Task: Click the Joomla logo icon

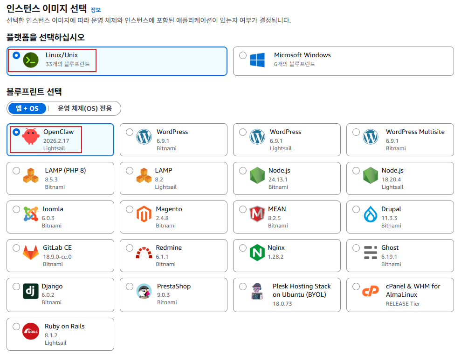Action: (31, 214)
